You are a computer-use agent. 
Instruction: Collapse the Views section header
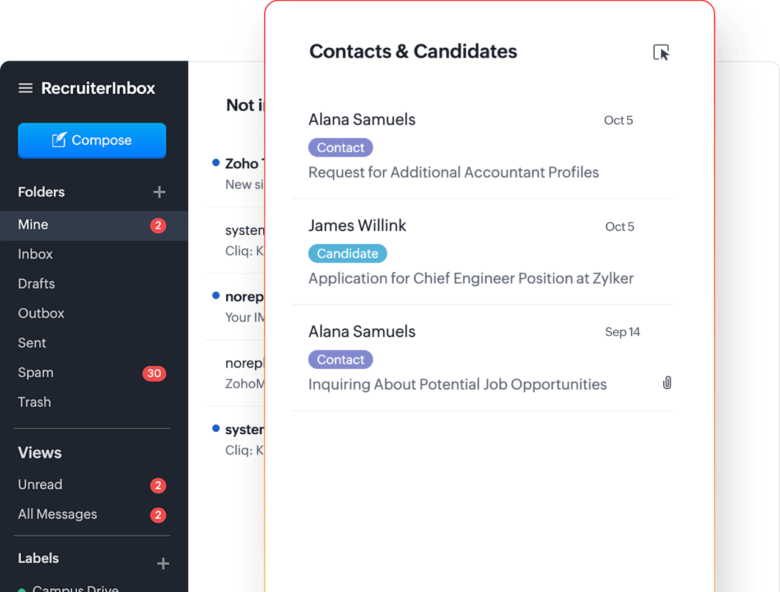click(x=40, y=453)
